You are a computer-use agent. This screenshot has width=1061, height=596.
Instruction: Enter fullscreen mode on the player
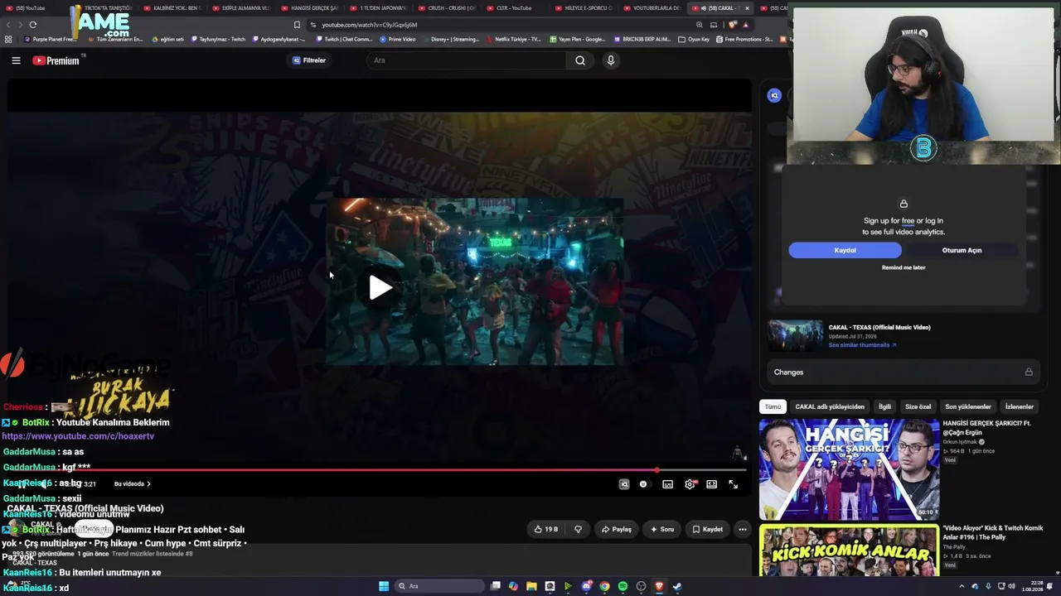(x=733, y=484)
